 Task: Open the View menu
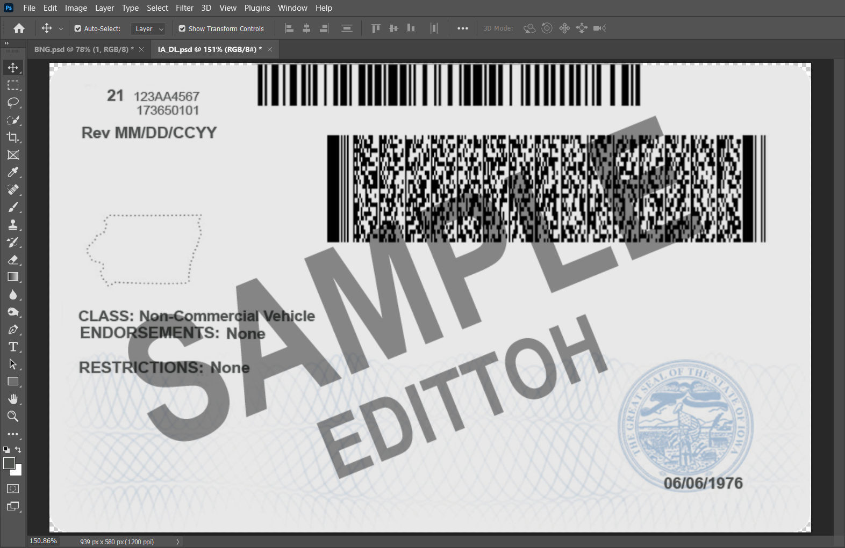point(228,8)
